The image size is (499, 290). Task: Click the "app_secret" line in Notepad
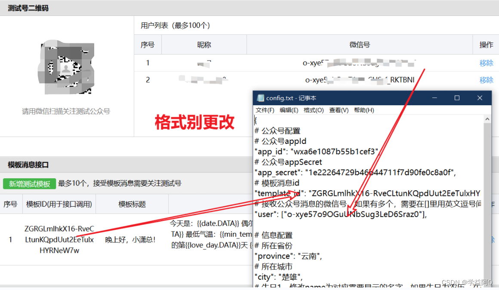[x=355, y=173]
